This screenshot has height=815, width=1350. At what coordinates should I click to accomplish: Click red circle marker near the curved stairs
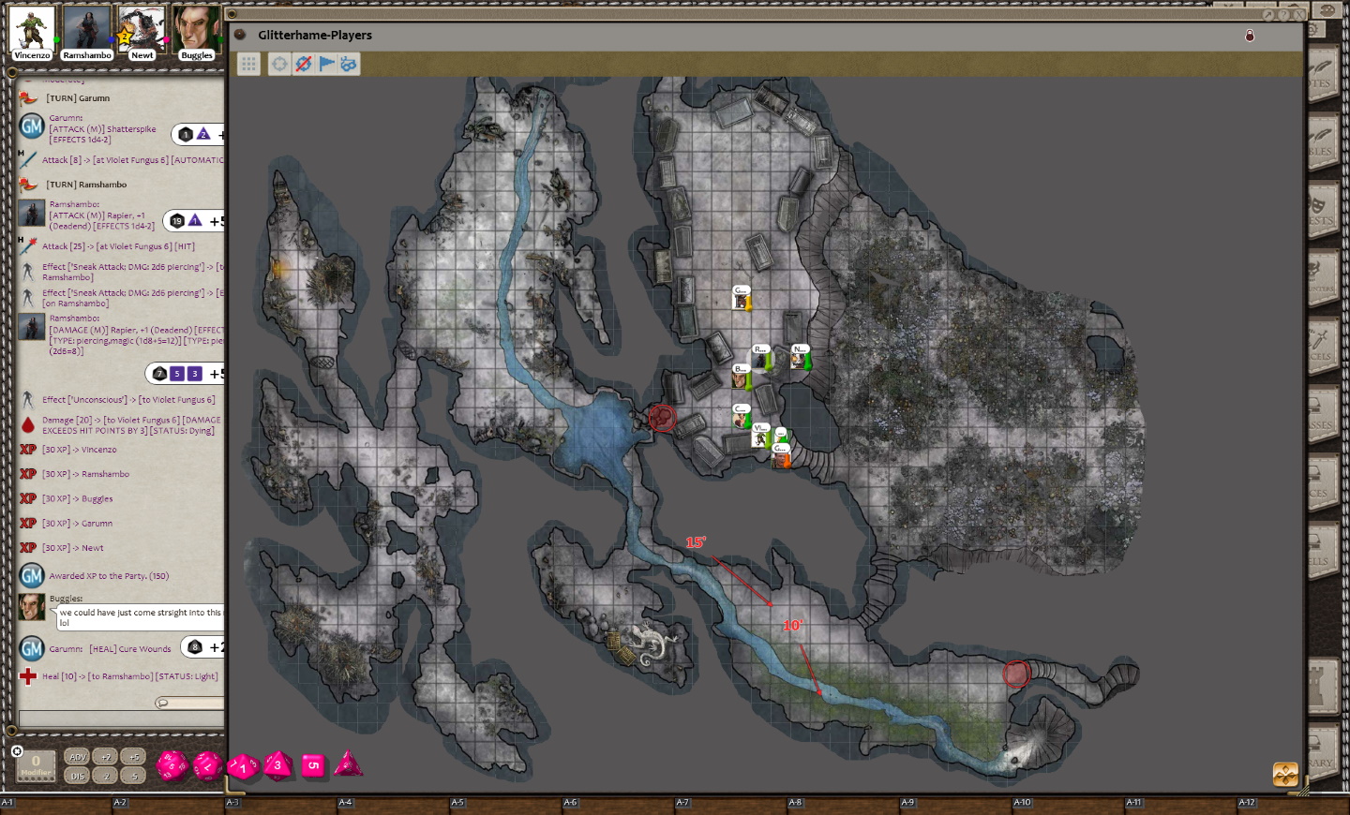coord(1016,674)
